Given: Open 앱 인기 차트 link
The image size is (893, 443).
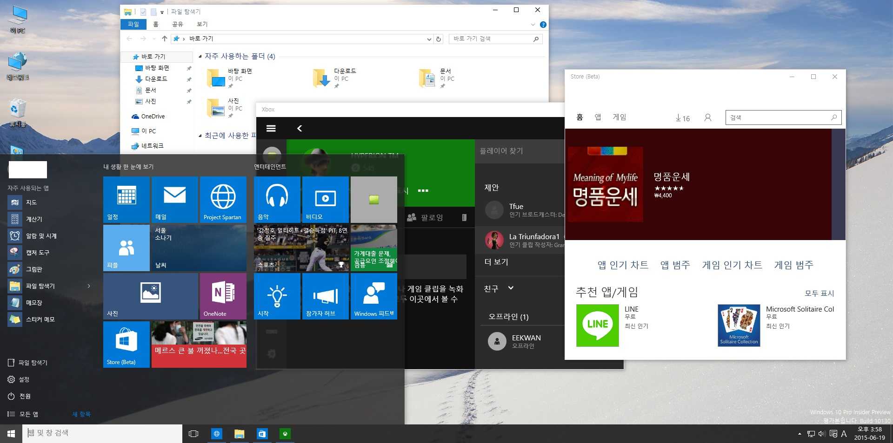Looking at the screenshot, I should click(623, 265).
